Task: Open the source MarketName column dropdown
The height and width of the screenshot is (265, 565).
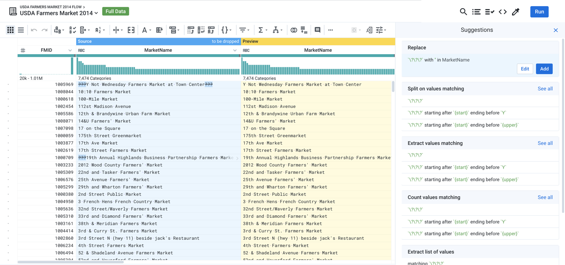Action: click(x=235, y=50)
